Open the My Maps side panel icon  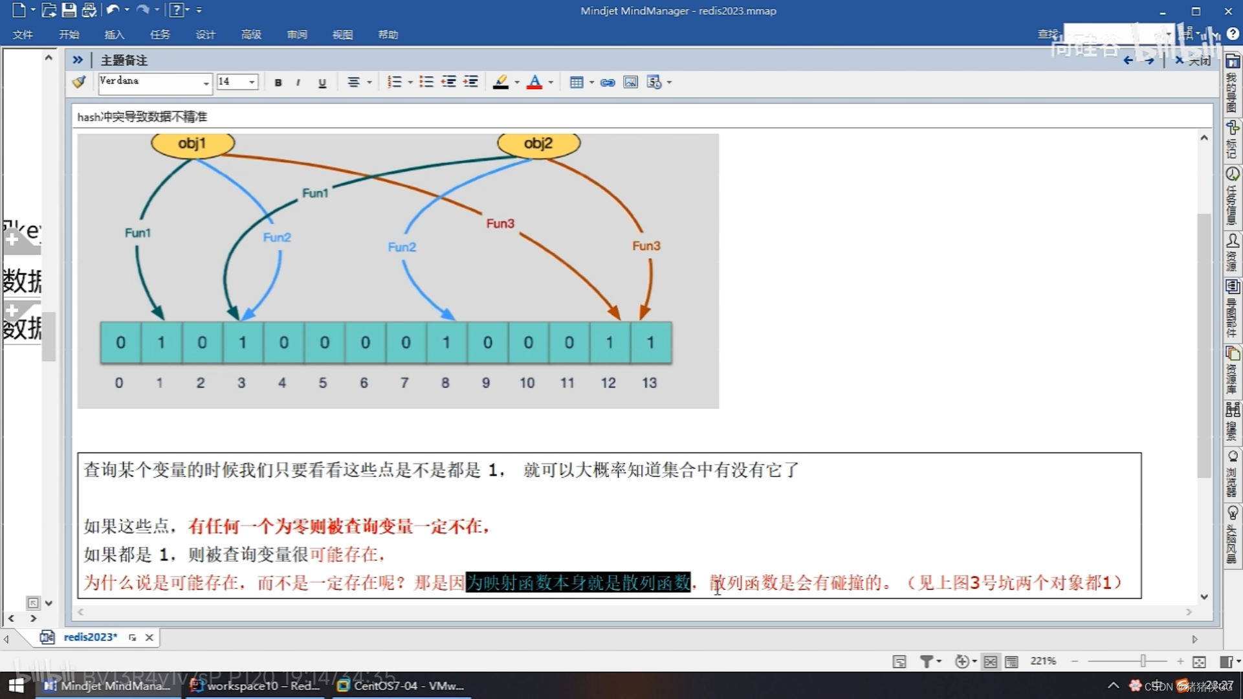click(1233, 61)
